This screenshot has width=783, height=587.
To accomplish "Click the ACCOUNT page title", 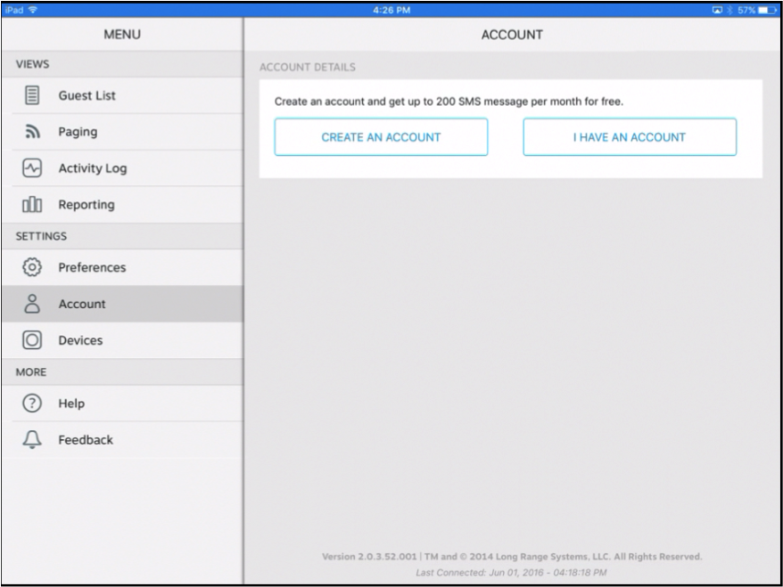I will coord(512,35).
